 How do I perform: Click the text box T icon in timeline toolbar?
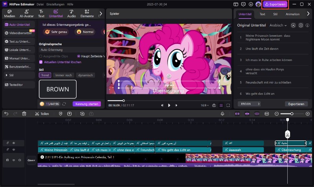coord(69,114)
